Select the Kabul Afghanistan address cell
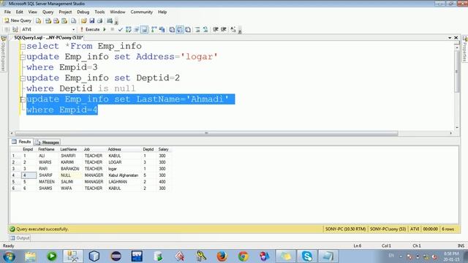Image resolution: width=468 pixels, height=263 pixels. (124, 175)
